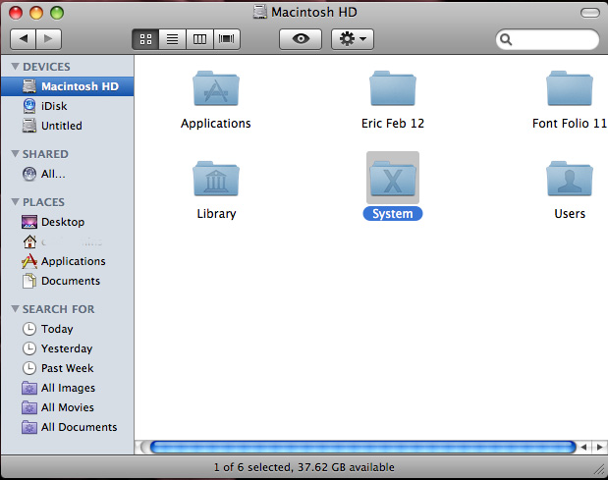This screenshot has height=480, width=608.
Task: Select Macintosh HD in the sidebar
Action: click(68, 86)
